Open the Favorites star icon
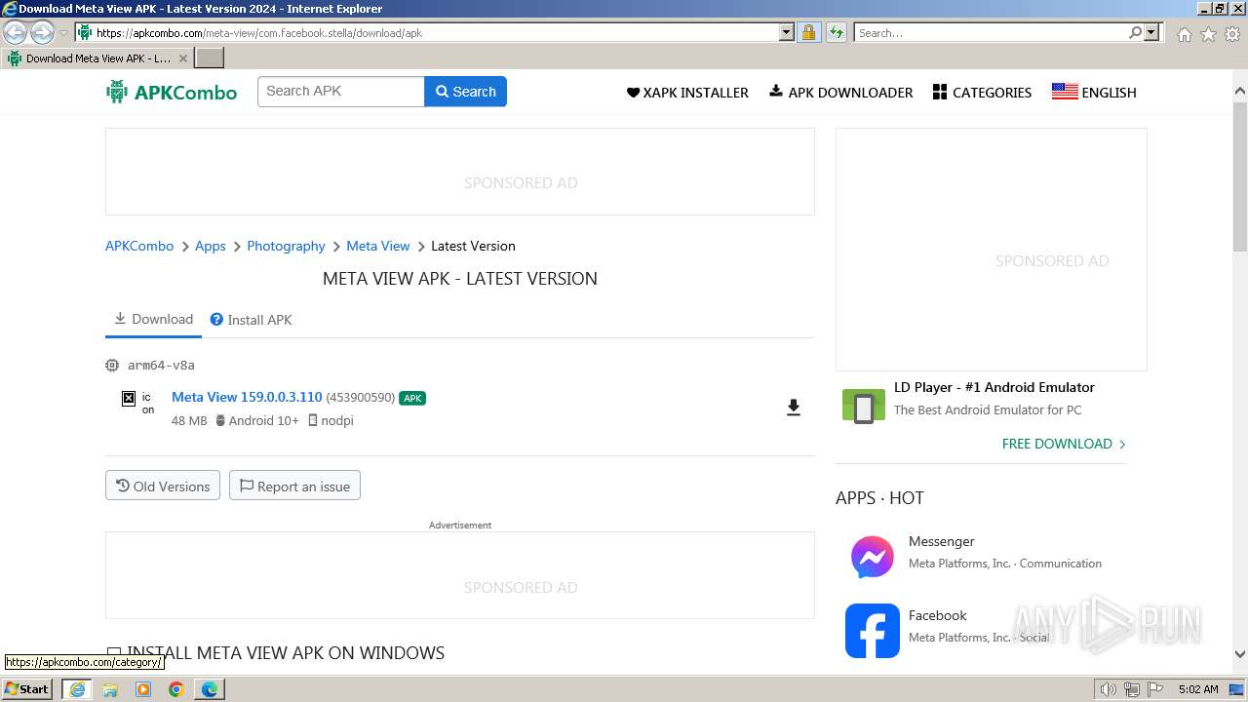Screen dimensions: 1248x702 coord(1208,34)
